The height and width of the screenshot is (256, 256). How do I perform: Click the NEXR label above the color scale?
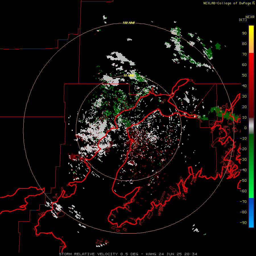coord(250,17)
